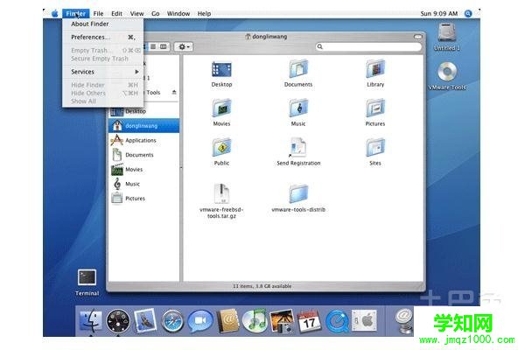This screenshot has height=350, width=525.
Task: Open Address Book from the Dock
Action: tap(227, 321)
